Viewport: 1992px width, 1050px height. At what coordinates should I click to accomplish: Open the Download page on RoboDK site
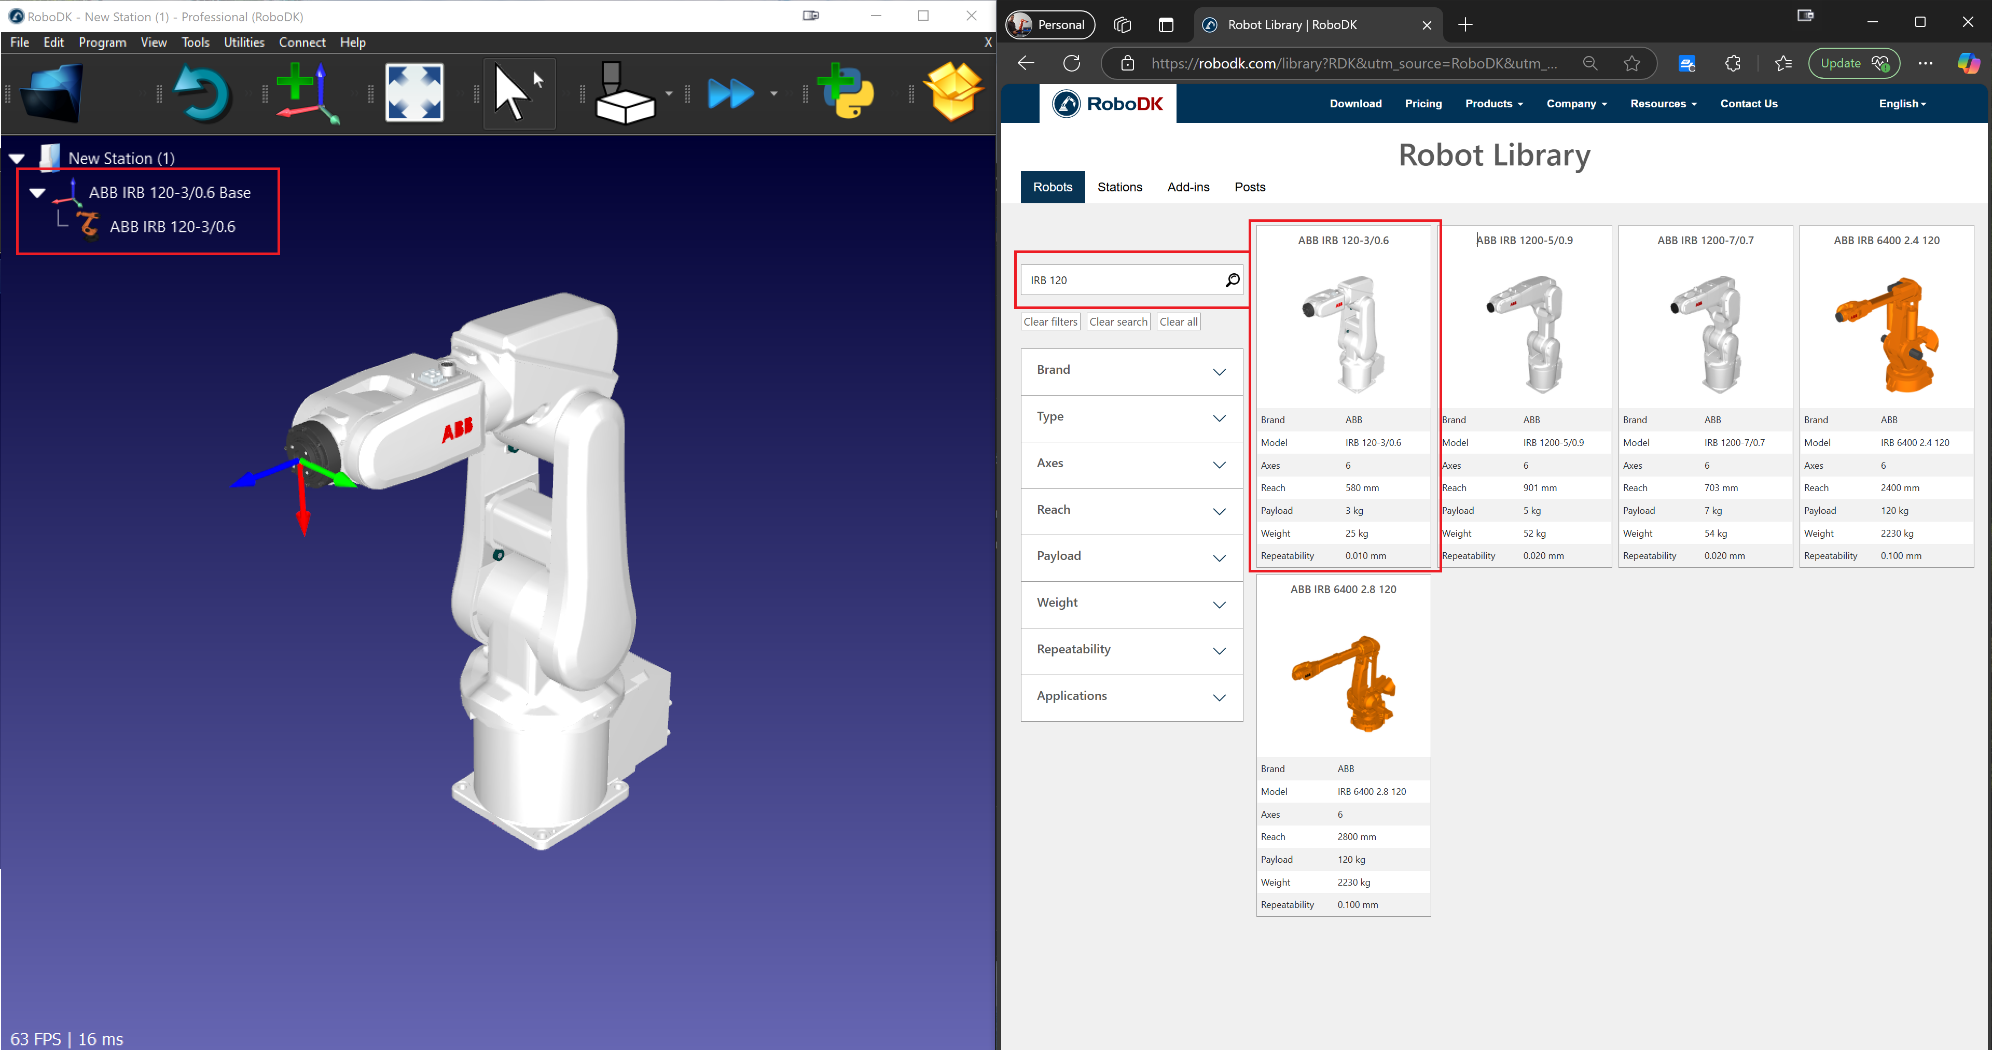click(x=1355, y=103)
